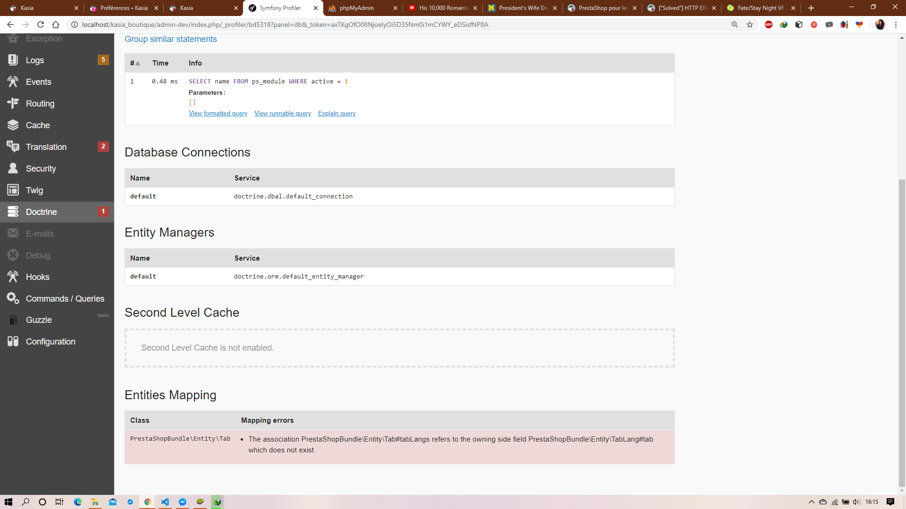Open the Configuration panel

pyautogui.click(x=50, y=342)
